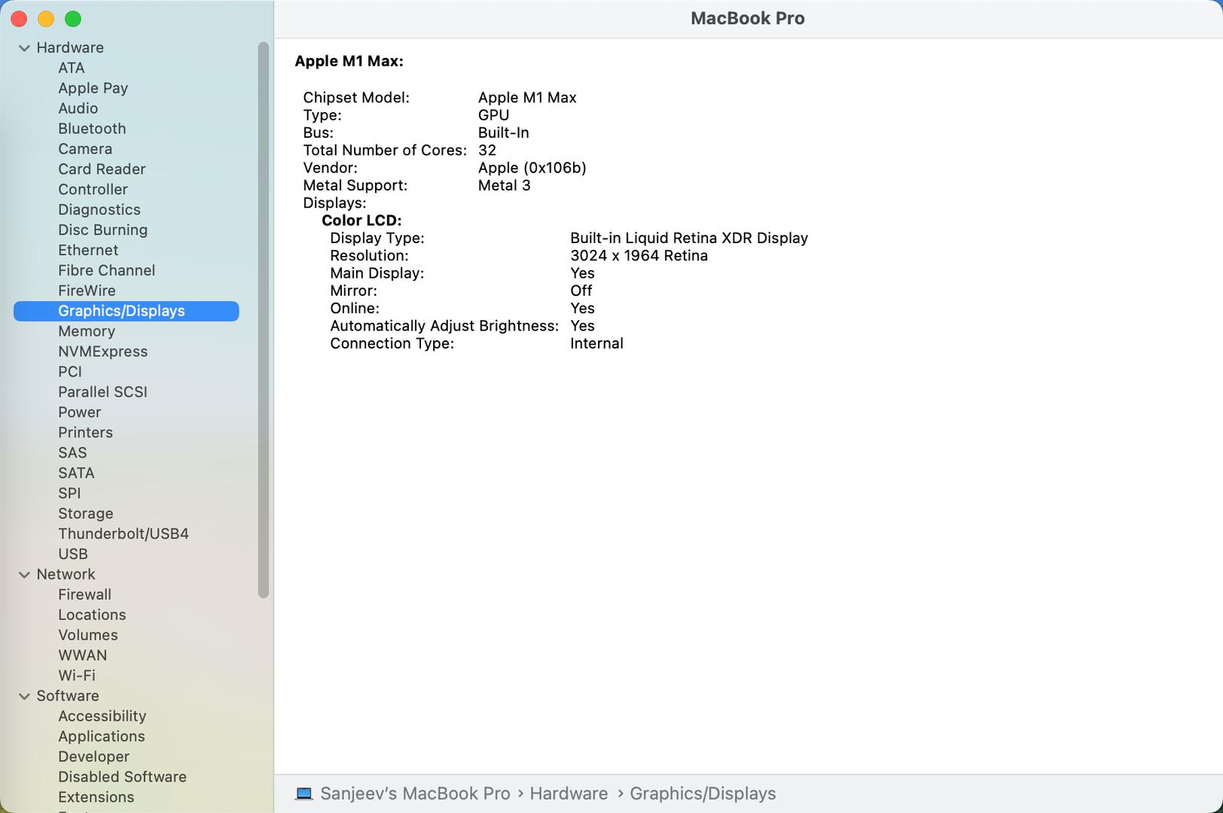Click the yellow minimize window button
Viewport: 1223px width, 813px height.
(x=46, y=19)
